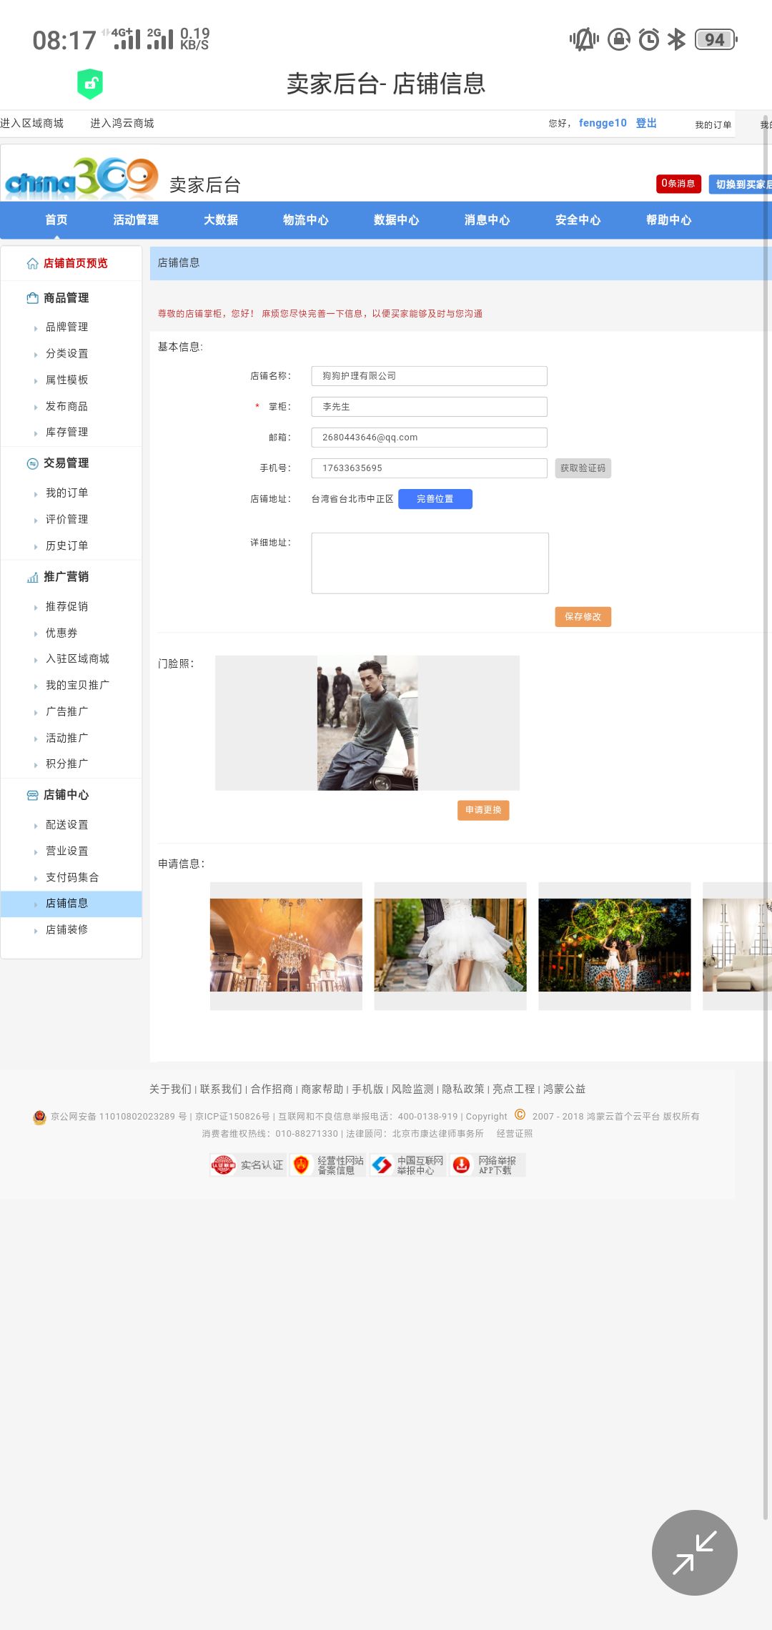Image resolution: width=772 pixels, height=1630 pixels.
Task: Click the china360 logo
Action: point(81,178)
